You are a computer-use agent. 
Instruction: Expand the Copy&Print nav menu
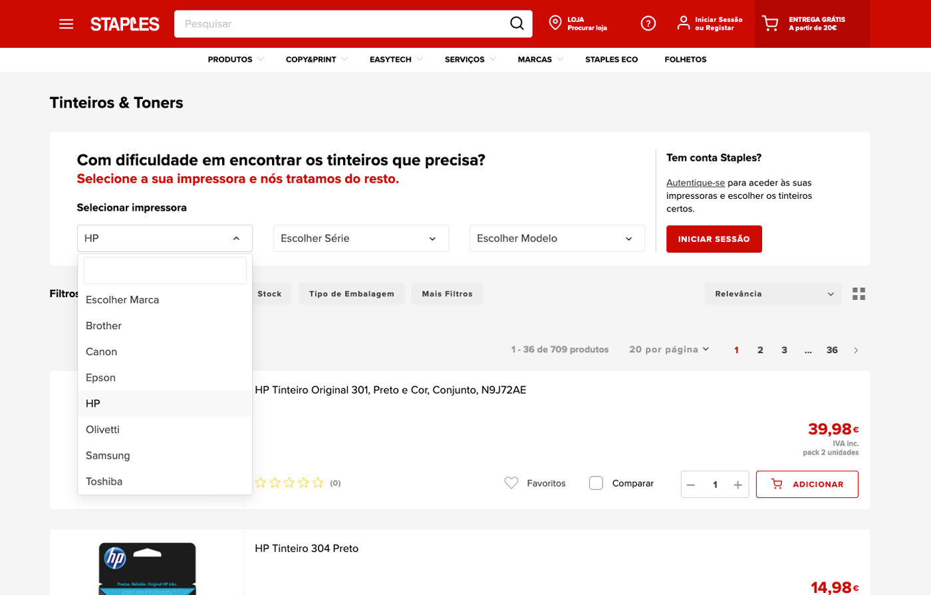tap(317, 60)
